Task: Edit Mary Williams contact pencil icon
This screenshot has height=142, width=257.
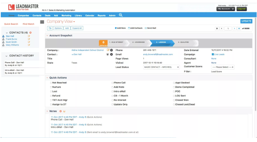Action: [29, 45]
